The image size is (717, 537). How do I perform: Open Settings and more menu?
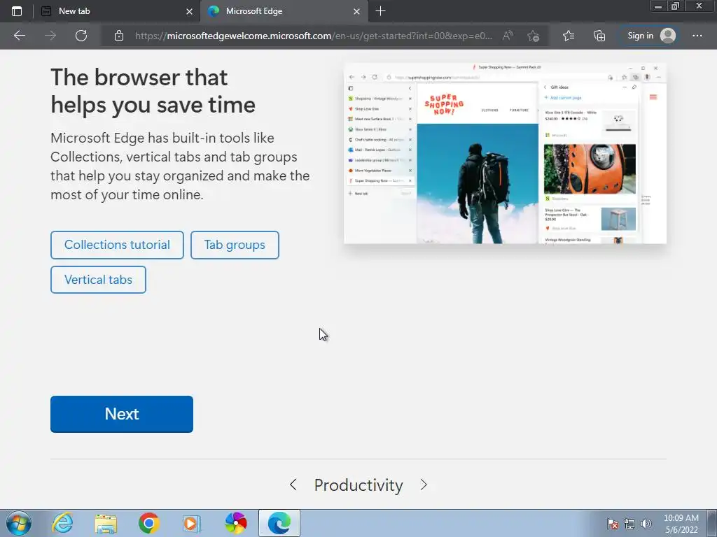coord(697,36)
